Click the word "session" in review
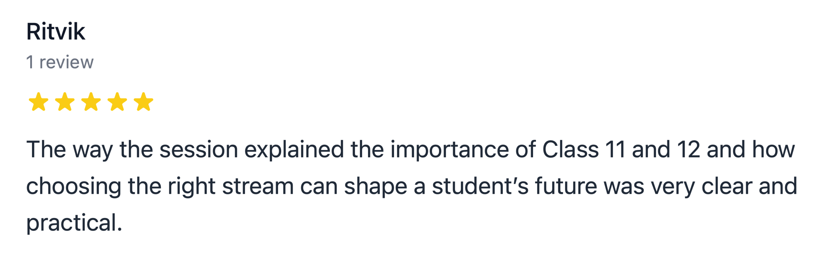This screenshot has width=820, height=261. pos(199,149)
